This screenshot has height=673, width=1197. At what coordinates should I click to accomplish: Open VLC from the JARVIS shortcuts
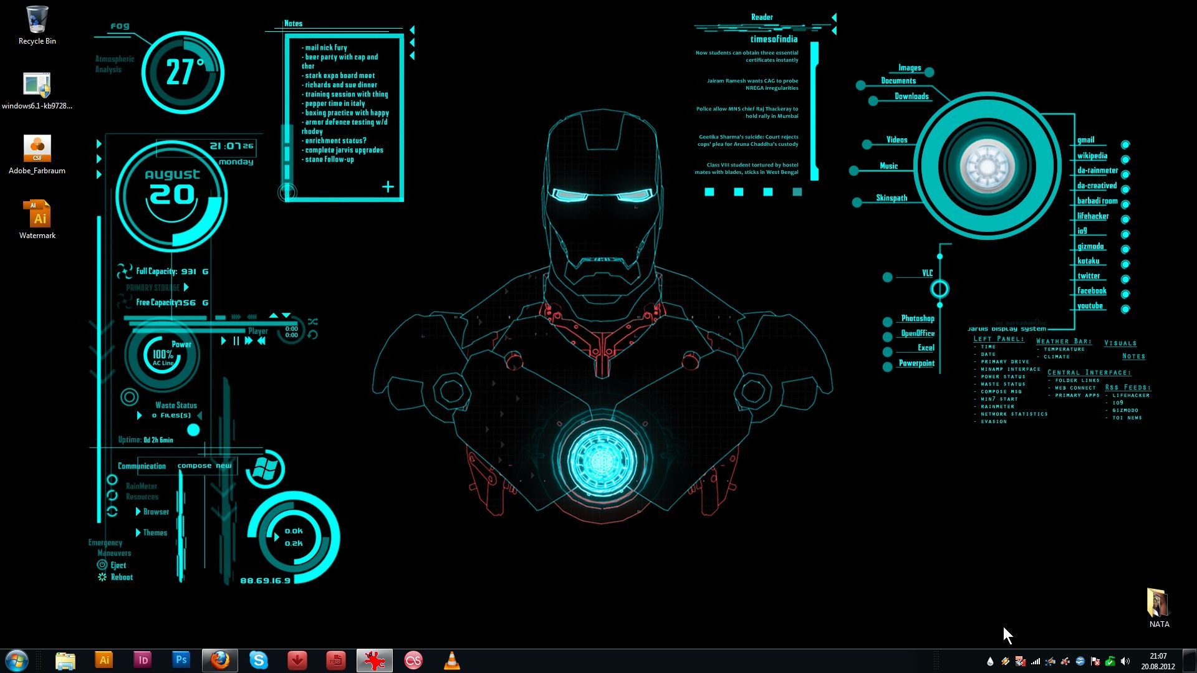[x=927, y=272]
